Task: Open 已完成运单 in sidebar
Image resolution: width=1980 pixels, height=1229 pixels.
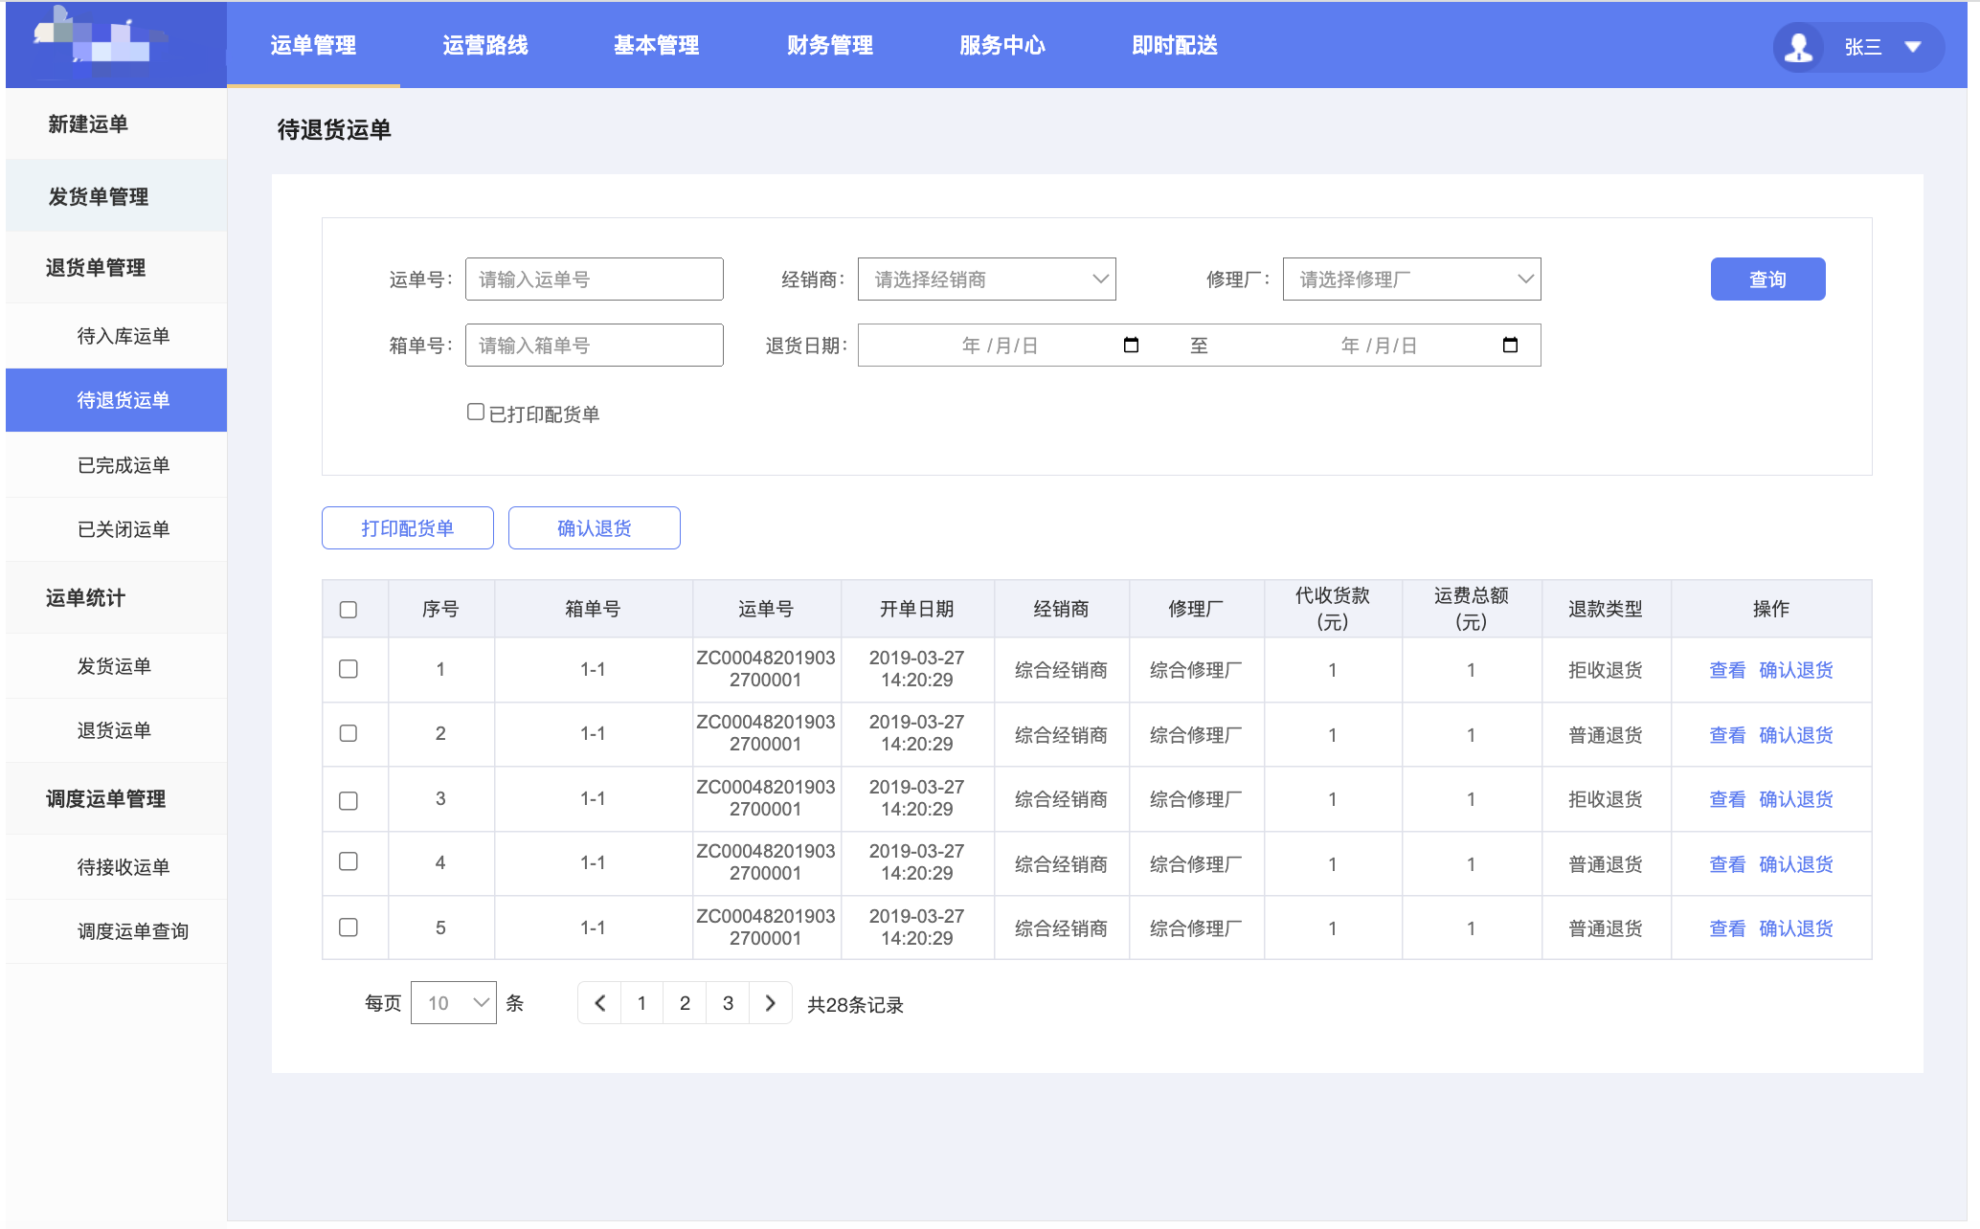Action: 117,465
